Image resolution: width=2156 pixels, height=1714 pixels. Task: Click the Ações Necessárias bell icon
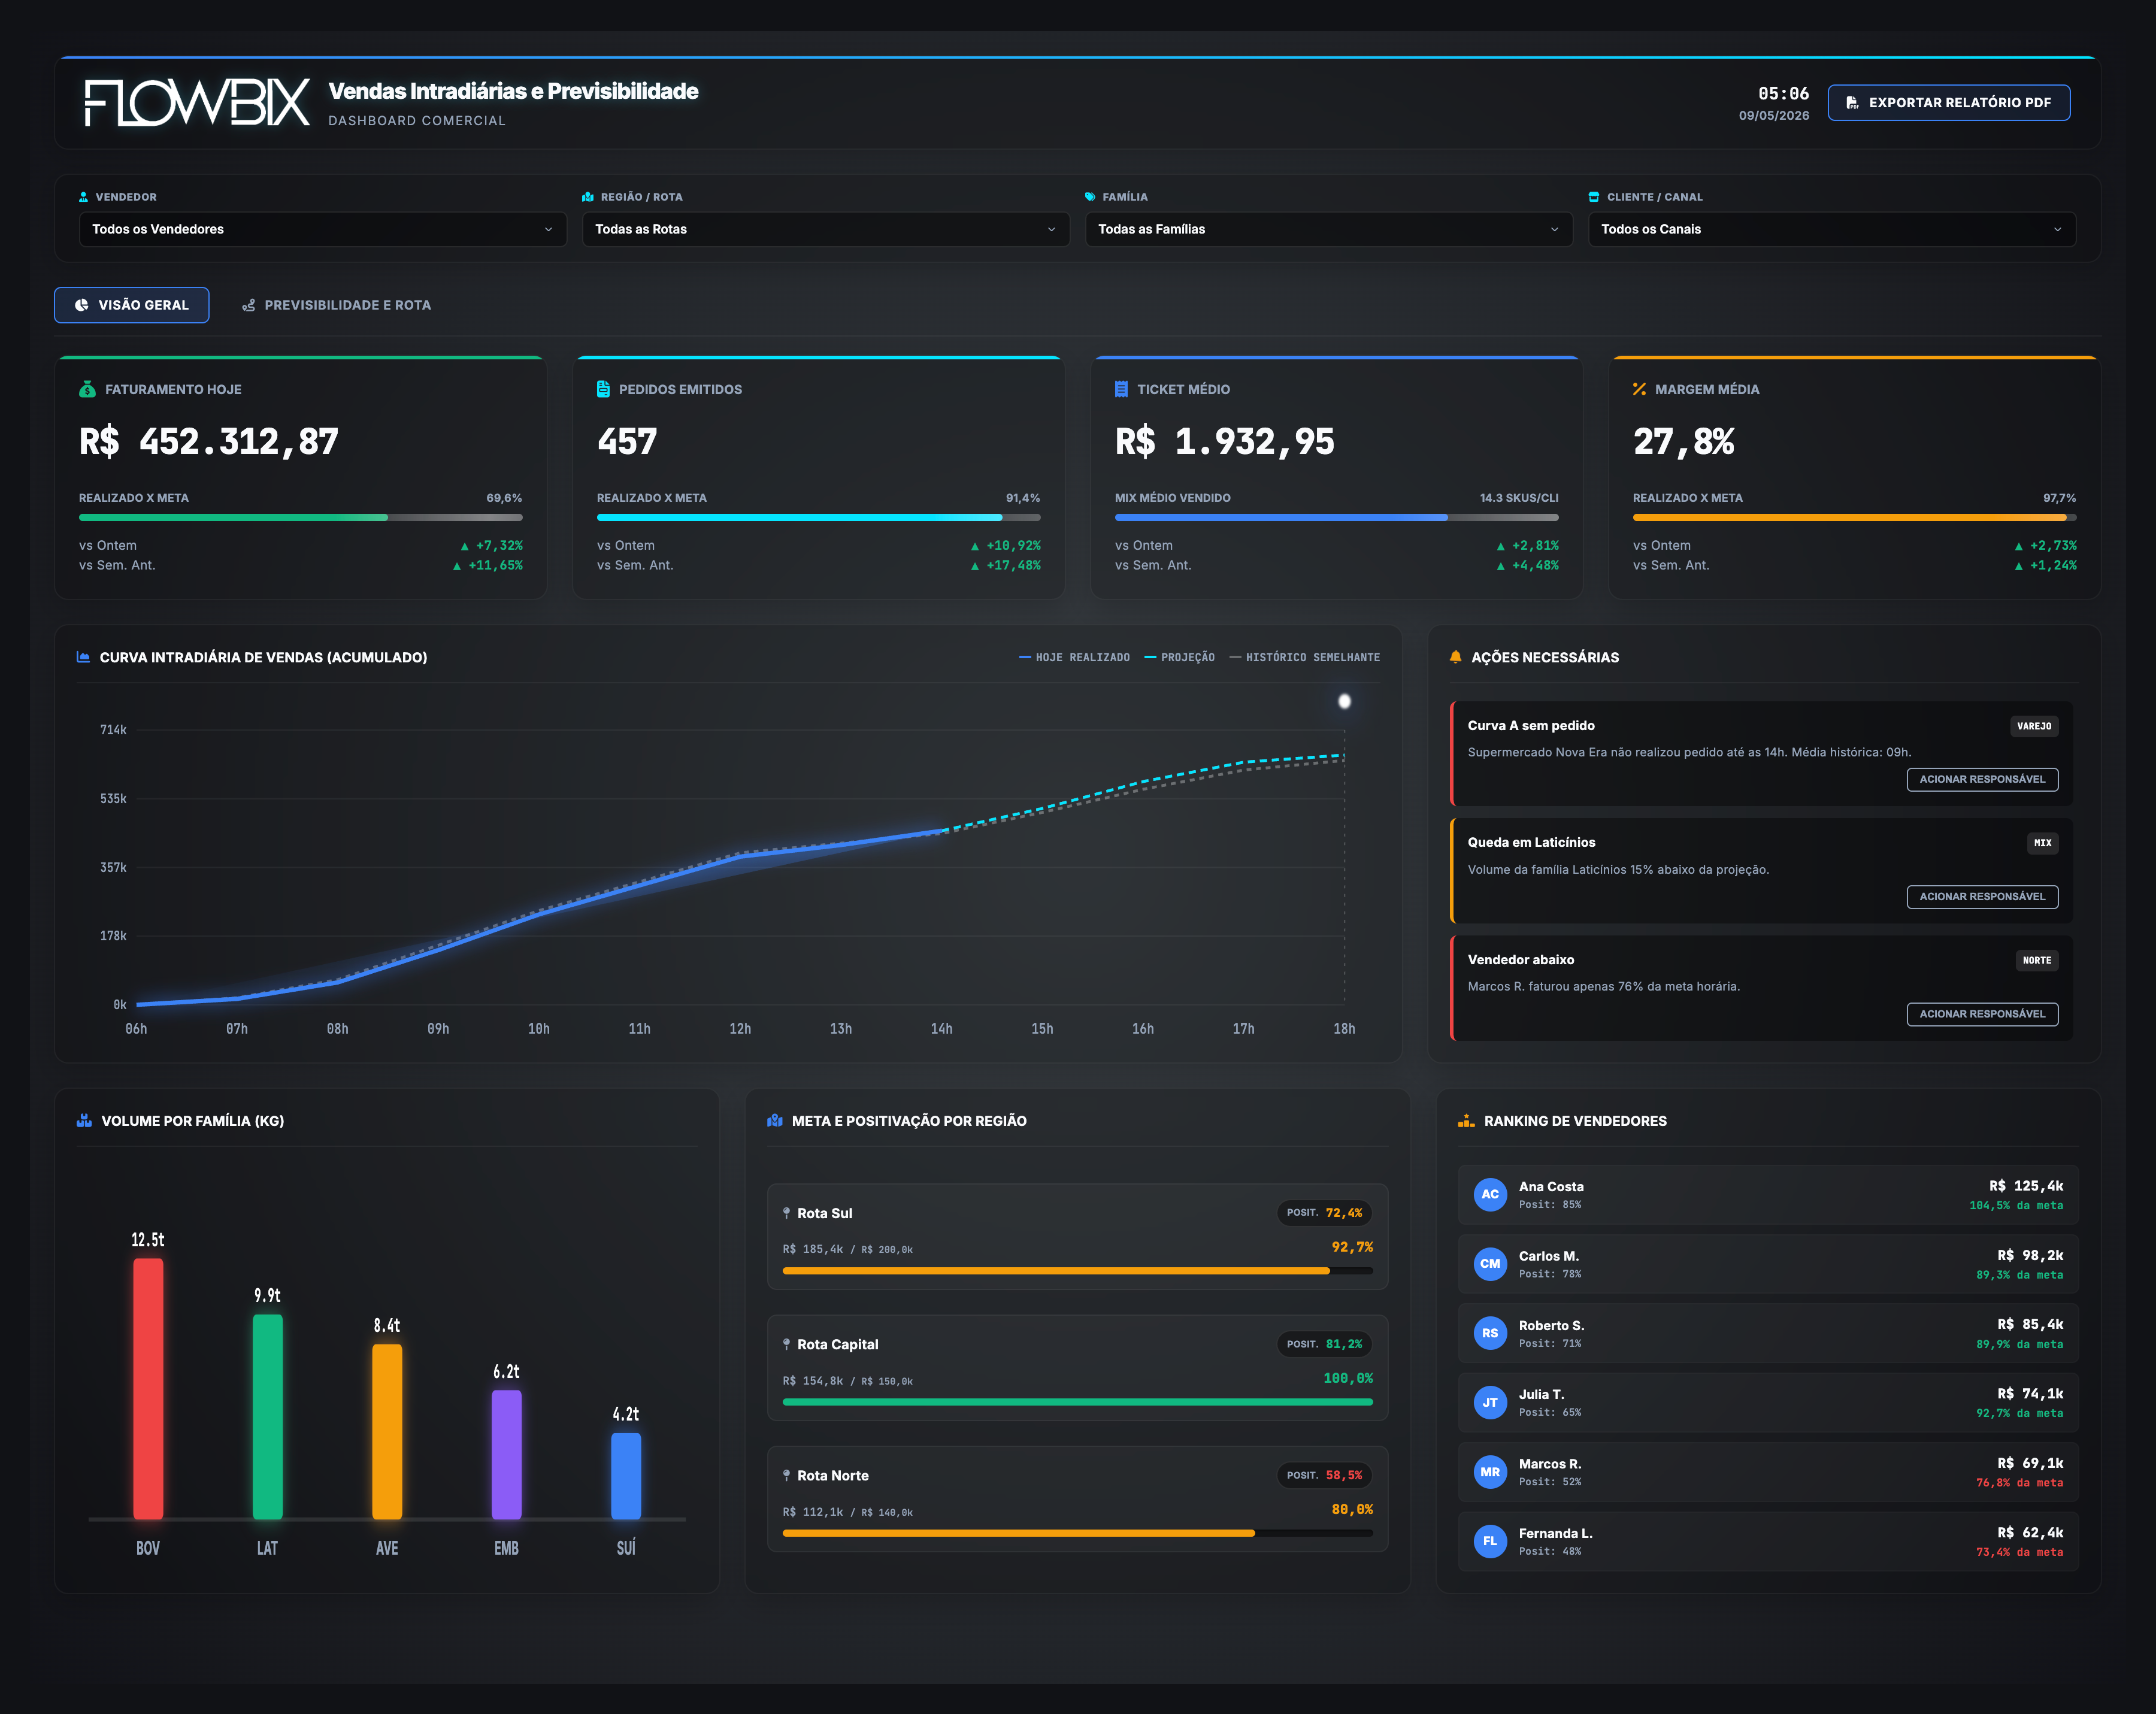click(1455, 657)
